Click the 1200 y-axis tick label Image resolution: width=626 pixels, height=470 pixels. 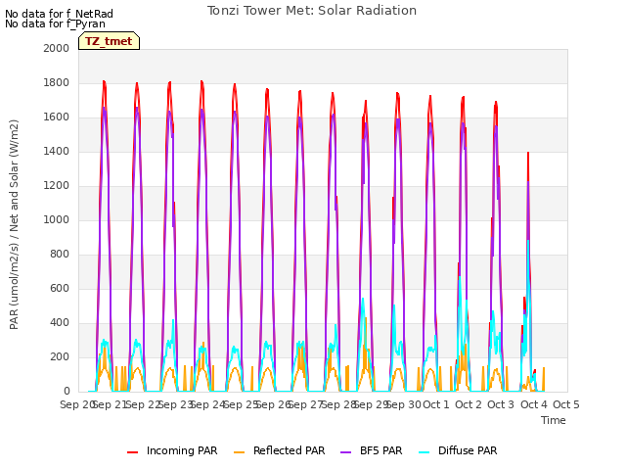click(57, 185)
